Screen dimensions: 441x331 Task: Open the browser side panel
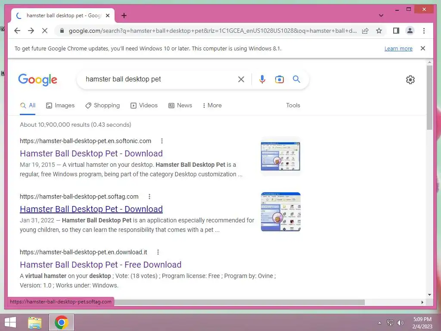click(396, 31)
